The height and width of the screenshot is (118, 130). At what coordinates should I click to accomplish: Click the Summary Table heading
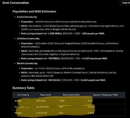tap(23, 88)
